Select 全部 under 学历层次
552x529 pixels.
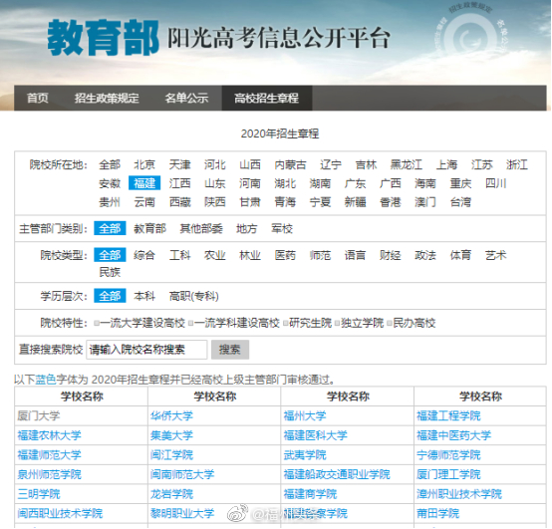(x=110, y=296)
